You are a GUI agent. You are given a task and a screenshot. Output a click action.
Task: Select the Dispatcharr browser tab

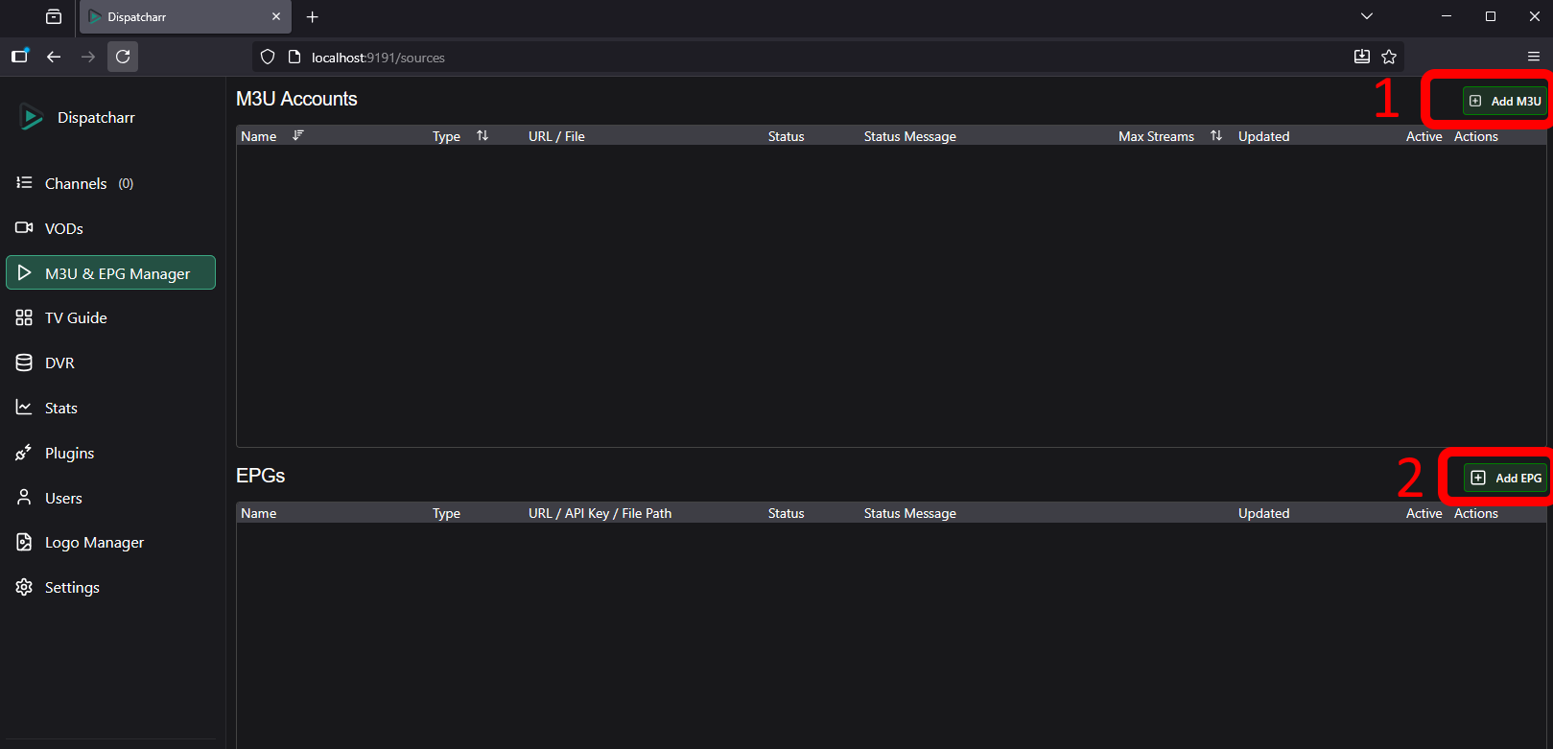click(x=185, y=17)
